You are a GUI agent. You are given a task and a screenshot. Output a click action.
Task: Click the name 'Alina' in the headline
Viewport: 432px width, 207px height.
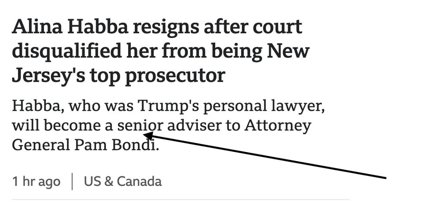click(x=37, y=27)
